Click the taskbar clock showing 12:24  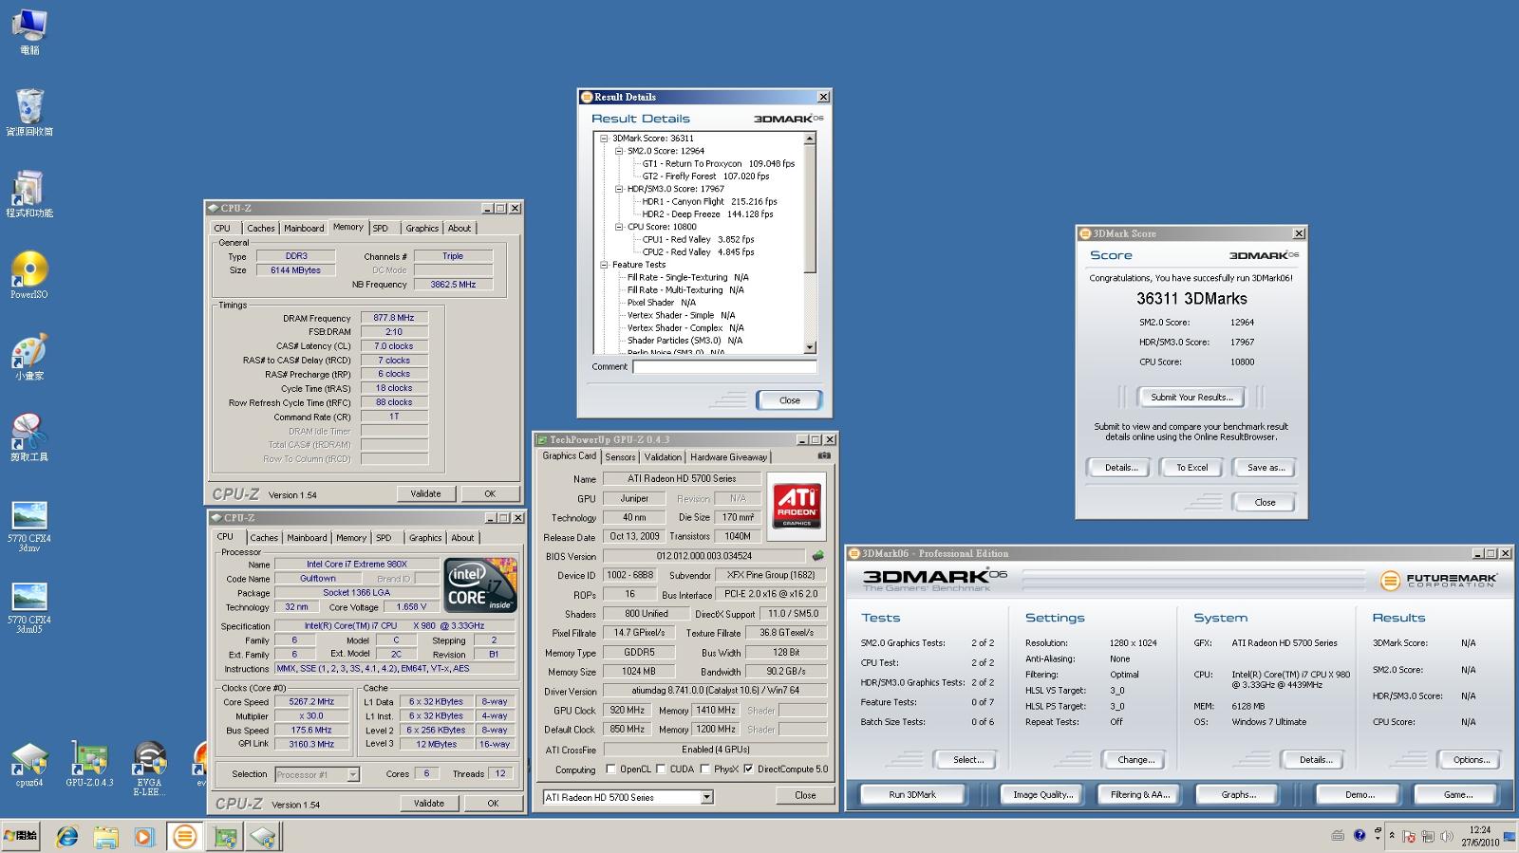(1480, 836)
